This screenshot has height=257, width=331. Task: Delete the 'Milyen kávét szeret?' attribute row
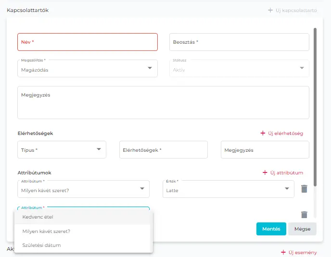pyautogui.click(x=304, y=189)
